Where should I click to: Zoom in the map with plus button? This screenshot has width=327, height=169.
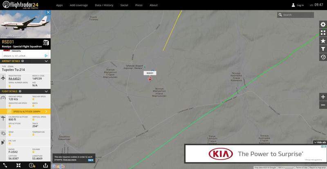[x=323, y=97]
